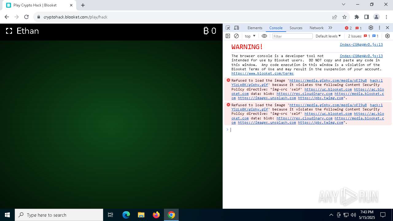The width and height of the screenshot is (393, 221).
Task: Open index-CG8gqWvD.js:13 source link beside WARNING
Action: pos(361,45)
